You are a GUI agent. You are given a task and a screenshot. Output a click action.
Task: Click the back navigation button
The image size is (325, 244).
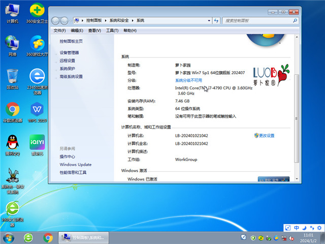[55, 20]
